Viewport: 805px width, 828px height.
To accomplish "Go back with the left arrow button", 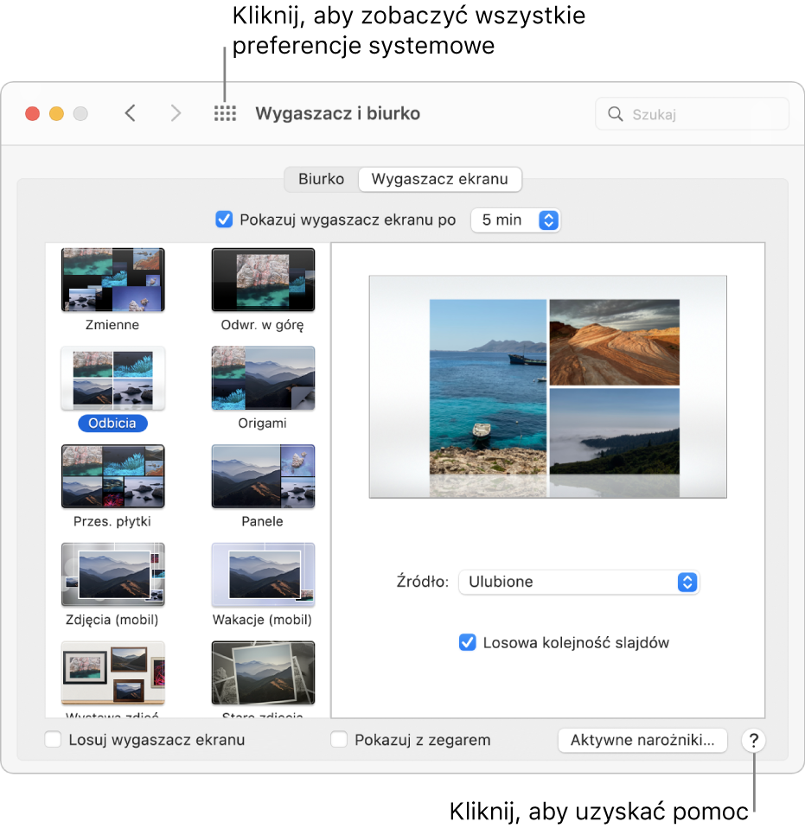I will (131, 113).
